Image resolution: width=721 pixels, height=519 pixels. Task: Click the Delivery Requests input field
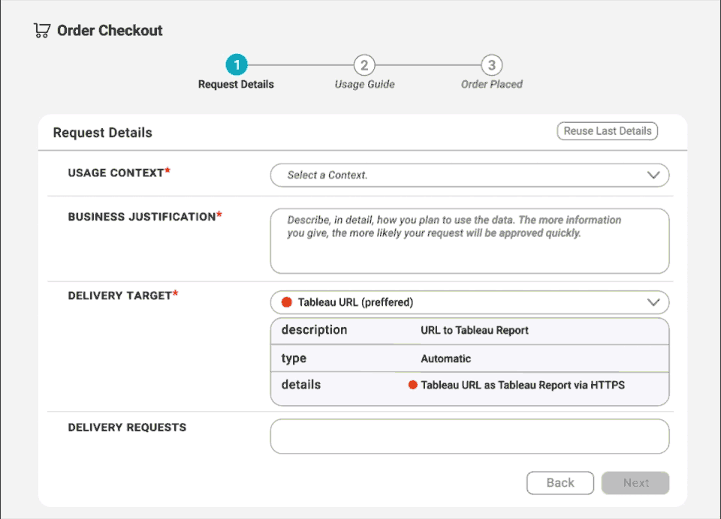[469, 436]
